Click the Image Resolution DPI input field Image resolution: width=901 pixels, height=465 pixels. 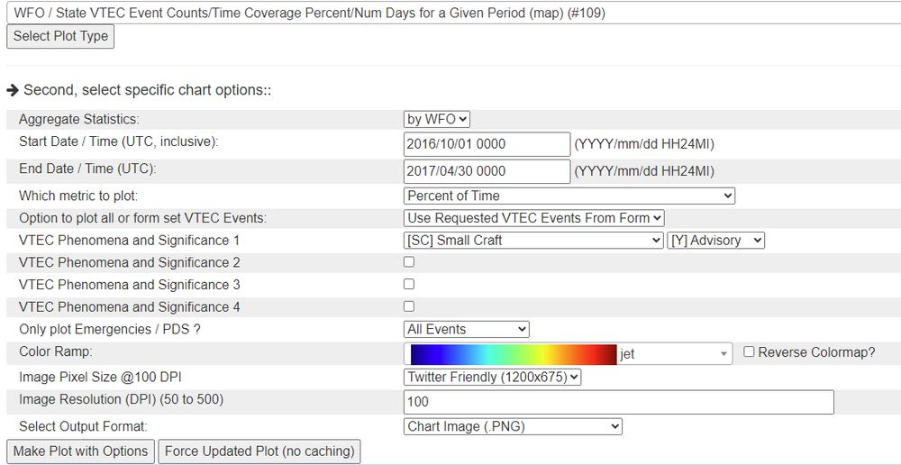pyautogui.click(x=618, y=402)
